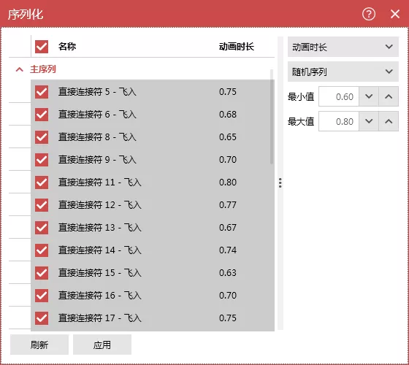
Task: Click duration 0.74 of 直接连接符 14
Action: pyautogui.click(x=228, y=250)
